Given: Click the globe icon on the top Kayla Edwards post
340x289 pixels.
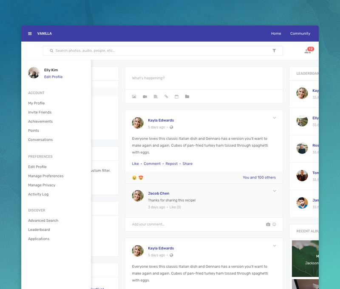Looking at the screenshot, I should [x=171, y=127].
